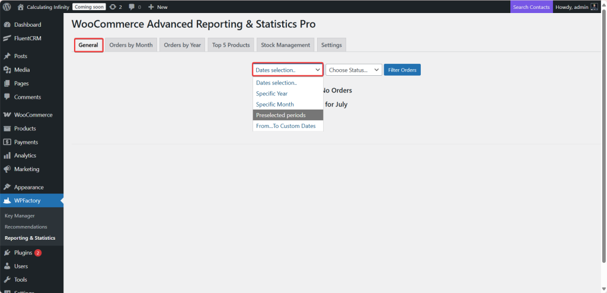Click the updates refresh icon
The height and width of the screenshot is (293, 607).
[x=113, y=7]
